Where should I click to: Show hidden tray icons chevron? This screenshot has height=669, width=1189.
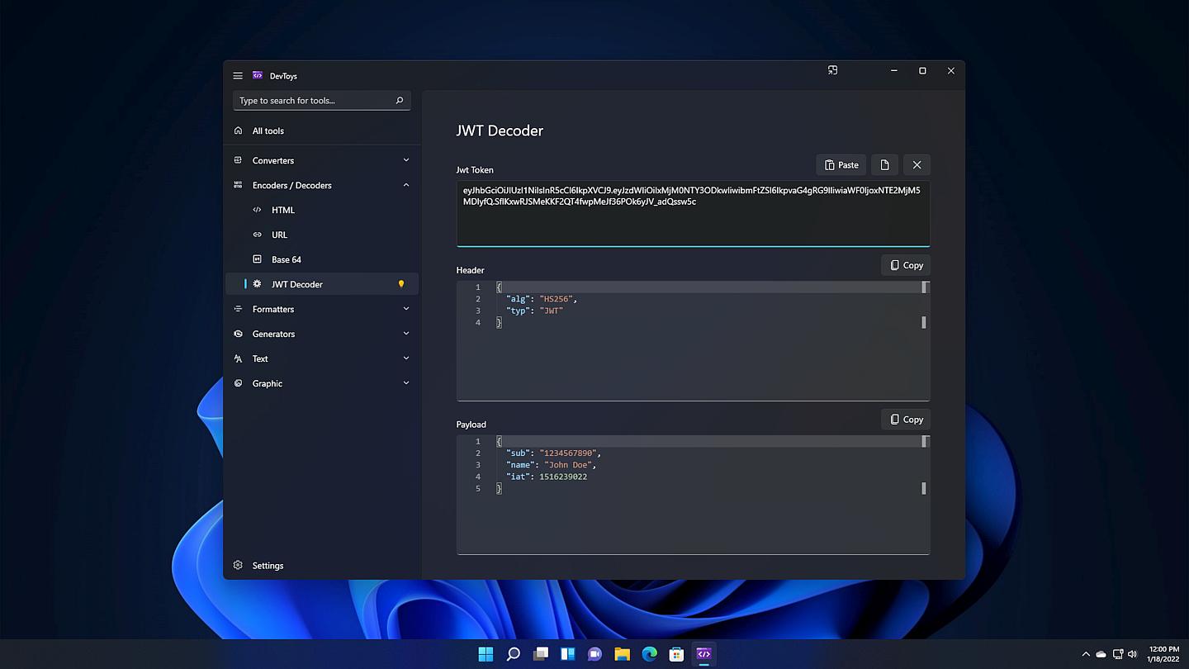pyautogui.click(x=1085, y=654)
